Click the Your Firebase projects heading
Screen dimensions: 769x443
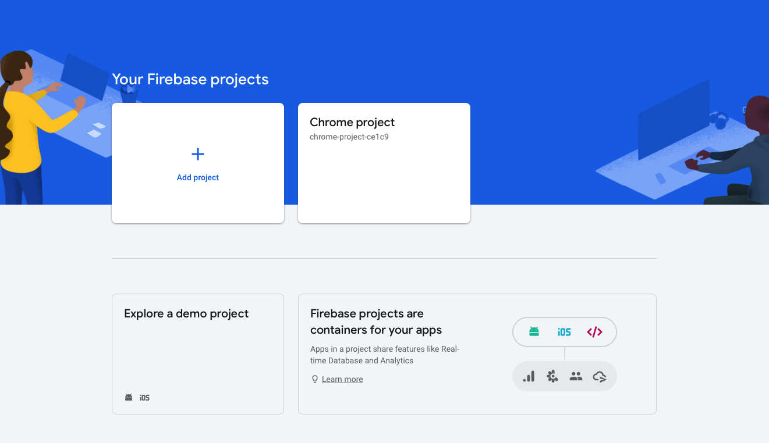pos(190,79)
